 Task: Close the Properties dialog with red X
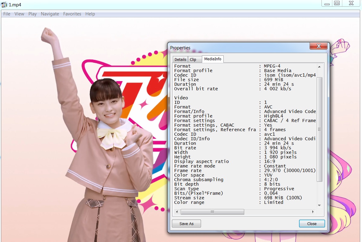(x=319, y=46)
